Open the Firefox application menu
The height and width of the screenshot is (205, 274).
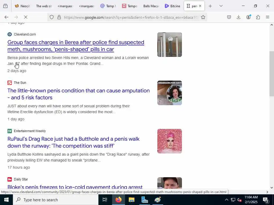tap(268, 17)
